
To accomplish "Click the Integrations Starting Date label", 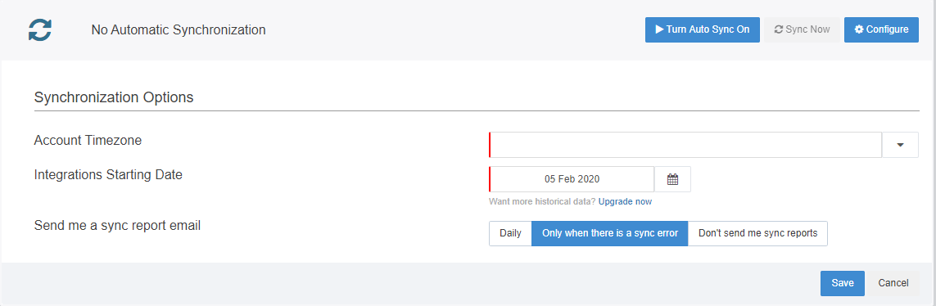I will point(108,175).
